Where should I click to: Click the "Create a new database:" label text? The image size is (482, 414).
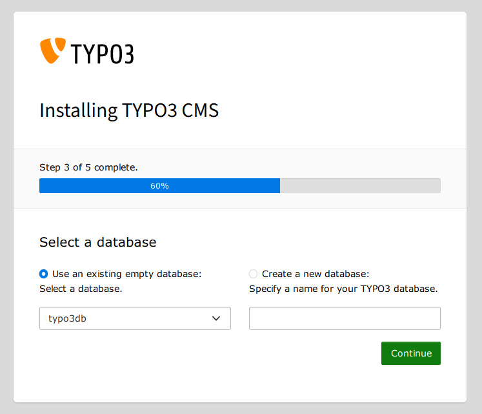point(315,274)
